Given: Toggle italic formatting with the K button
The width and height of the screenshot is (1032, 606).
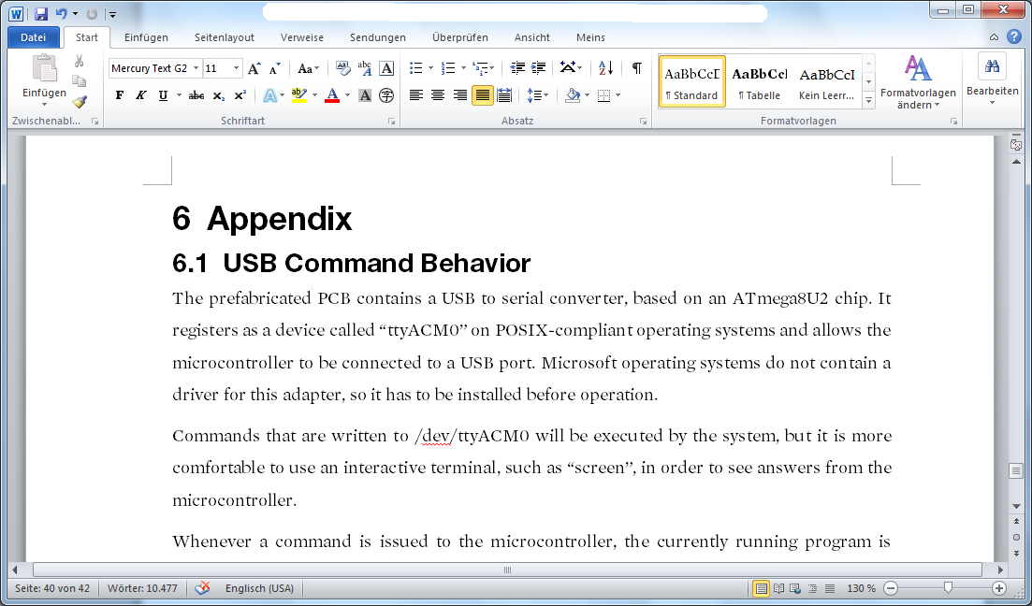Looking at the screenshot, I should pyautogui.click(x=140, y=95).
